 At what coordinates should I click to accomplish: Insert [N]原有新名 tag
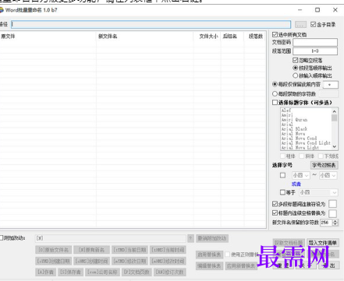point(91,250)
